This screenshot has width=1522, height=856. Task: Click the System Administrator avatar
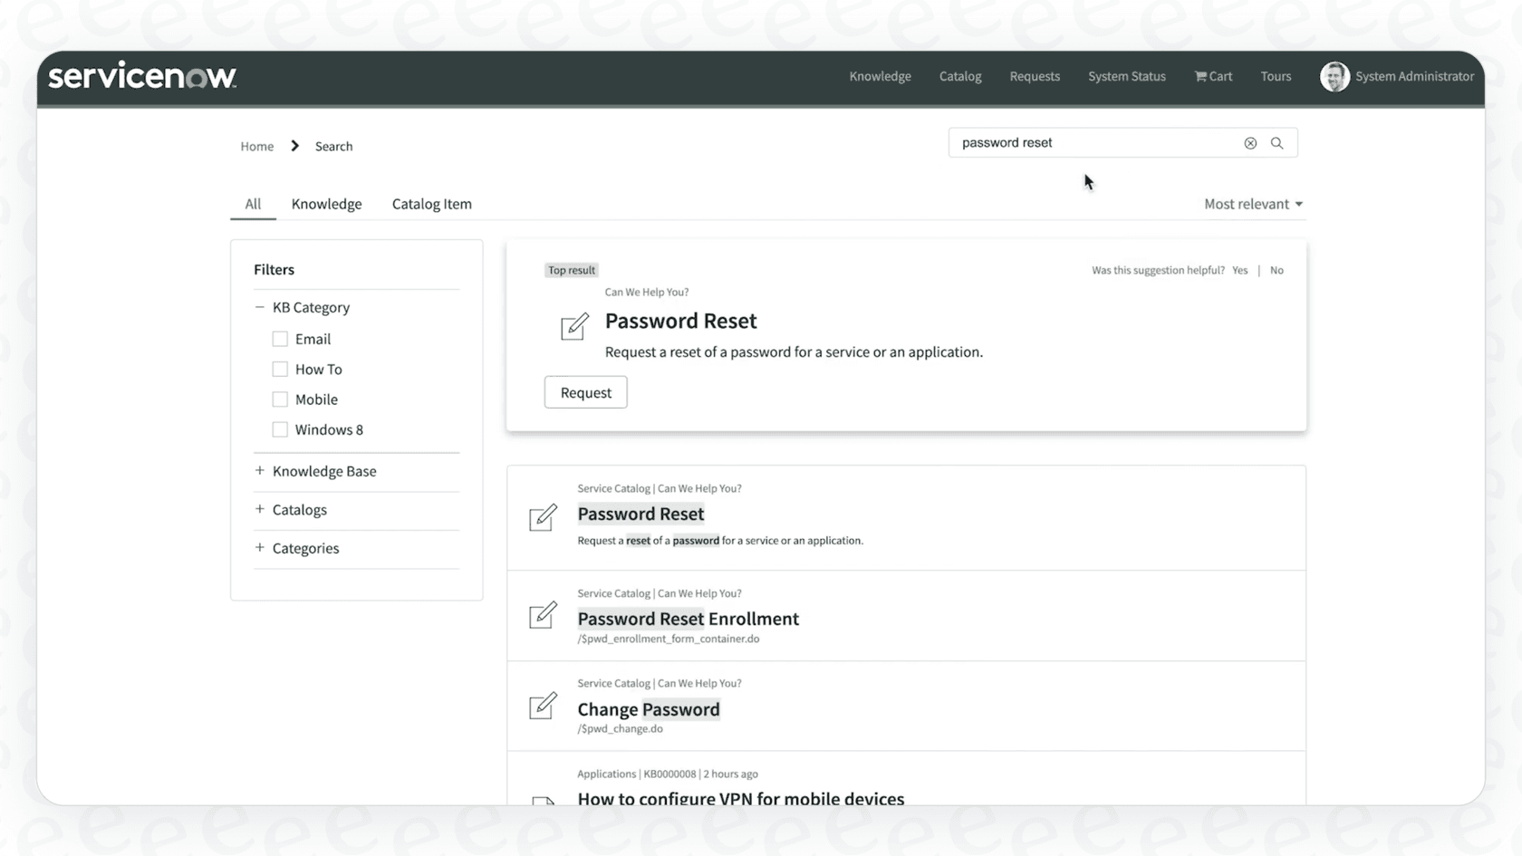click(x=1334, y=77)
